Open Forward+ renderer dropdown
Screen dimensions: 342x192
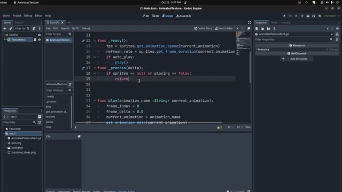[x=331, y=16]
